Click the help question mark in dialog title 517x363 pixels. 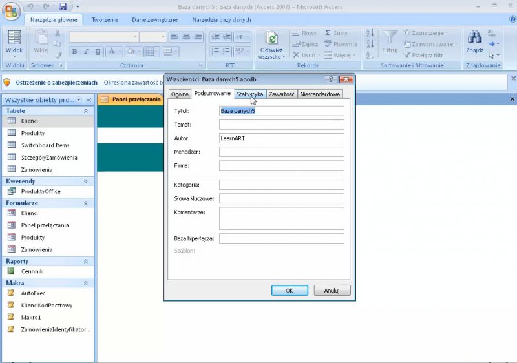tap(332, 79)
